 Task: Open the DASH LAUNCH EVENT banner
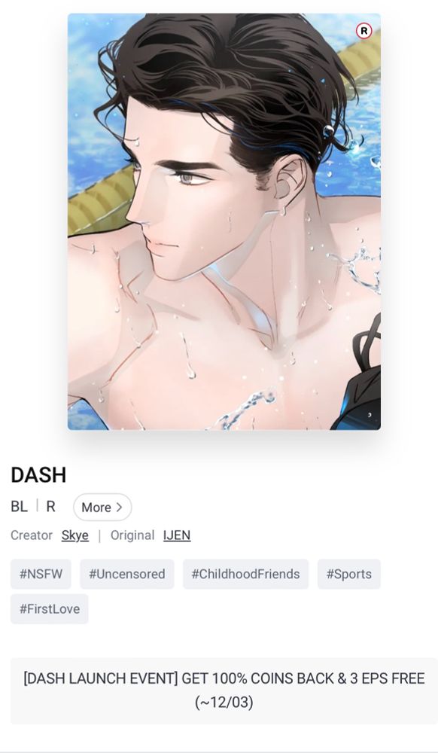pyautogui.click(x=224, y=691)
